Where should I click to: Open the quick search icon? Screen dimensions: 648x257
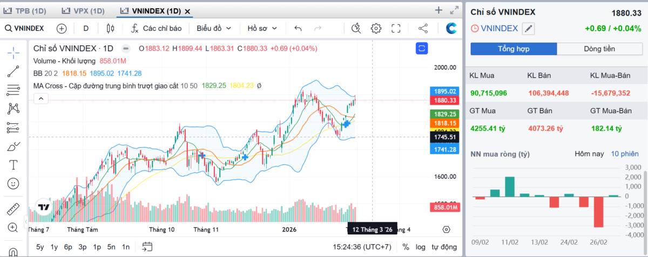point(356,29)
